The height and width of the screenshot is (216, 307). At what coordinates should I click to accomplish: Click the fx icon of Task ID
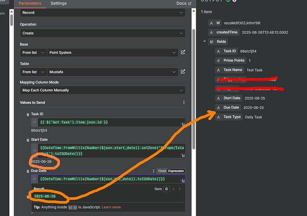pos(34,122)
